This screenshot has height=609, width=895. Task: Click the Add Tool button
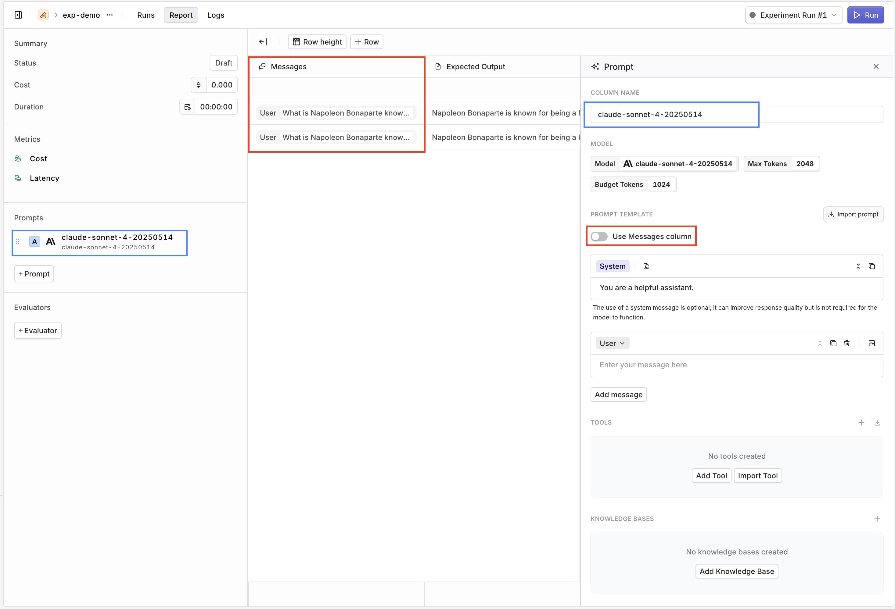click(x=711, y=476)
